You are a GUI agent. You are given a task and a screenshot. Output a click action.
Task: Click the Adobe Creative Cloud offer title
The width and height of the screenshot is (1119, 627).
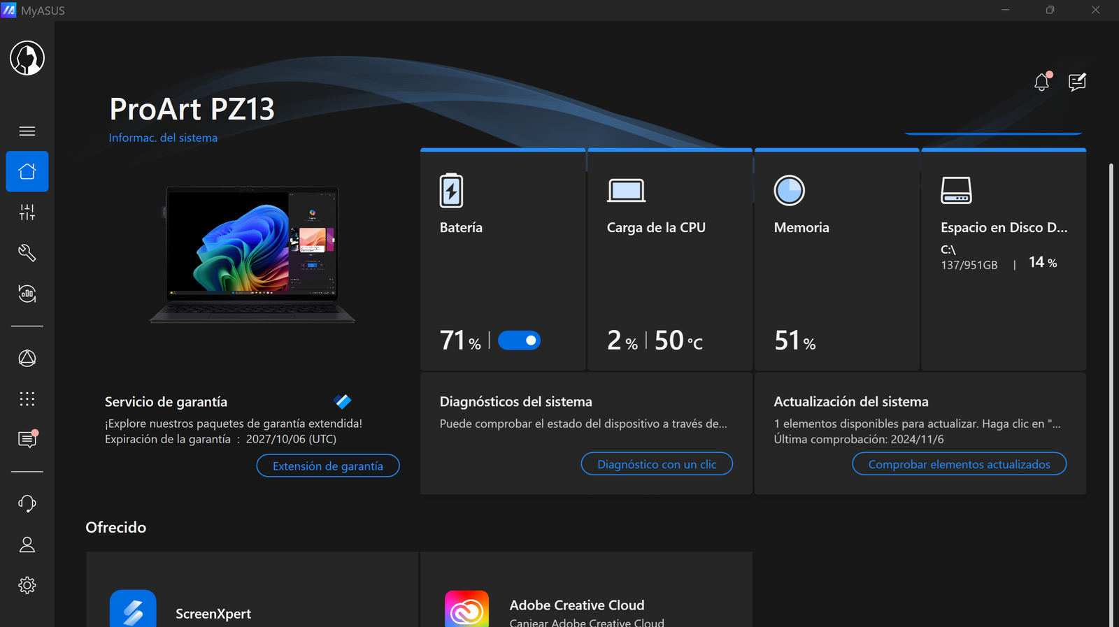tap(577, 605)
